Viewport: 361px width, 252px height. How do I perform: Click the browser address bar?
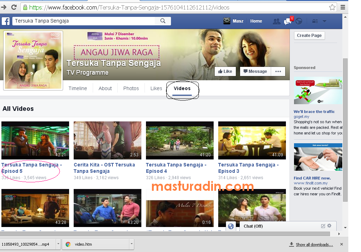coord(175,7)
